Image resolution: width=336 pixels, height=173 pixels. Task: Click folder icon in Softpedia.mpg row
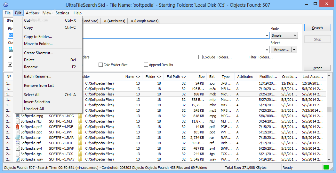(x=80, y=116)
